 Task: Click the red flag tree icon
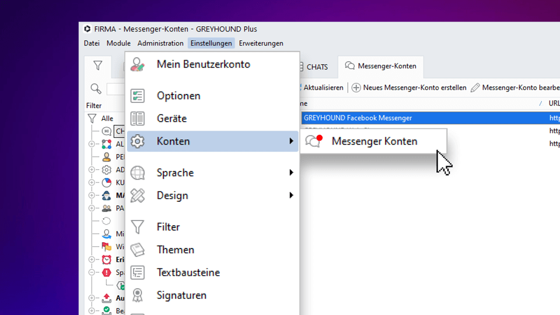(x=106, y=246)
